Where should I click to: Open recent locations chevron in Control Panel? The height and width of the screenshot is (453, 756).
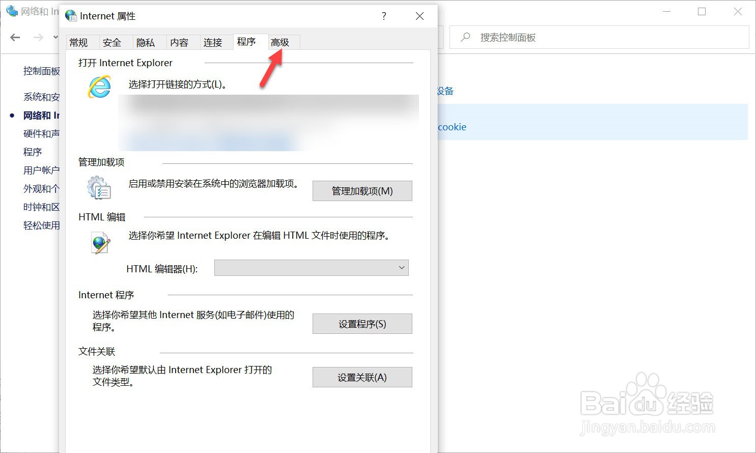point(55,37)
